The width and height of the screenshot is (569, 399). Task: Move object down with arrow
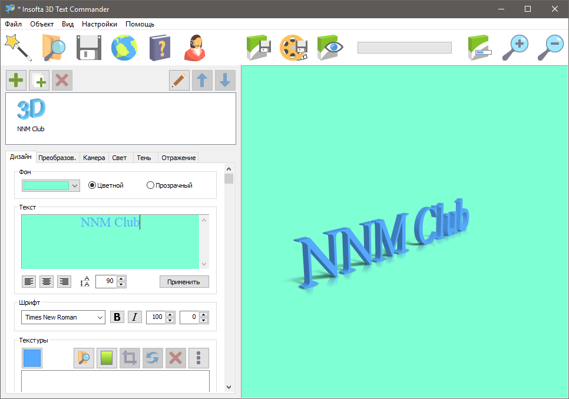(225, 80)
